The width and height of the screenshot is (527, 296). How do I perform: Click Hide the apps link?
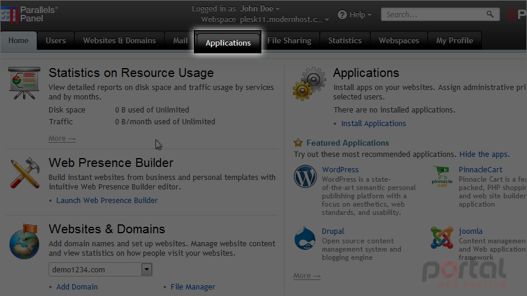[484, 155]
